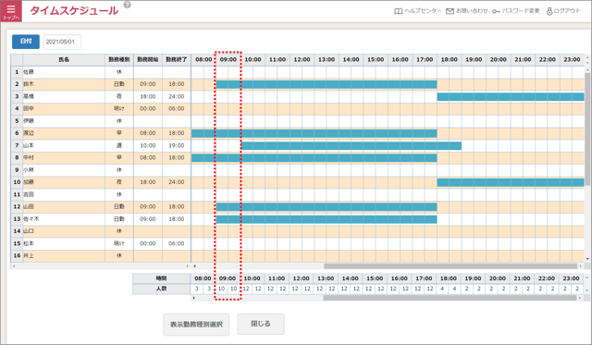
Task: Click the schedule grid's scroll-down arrow
Action: tap(587, 259)
